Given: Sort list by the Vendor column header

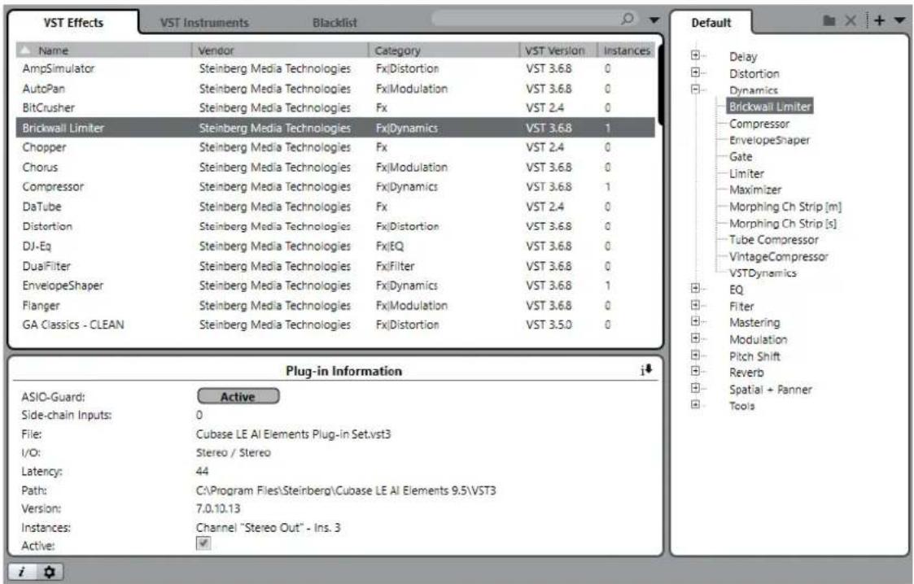Looking at the screenshot, I should pos(280,50).
